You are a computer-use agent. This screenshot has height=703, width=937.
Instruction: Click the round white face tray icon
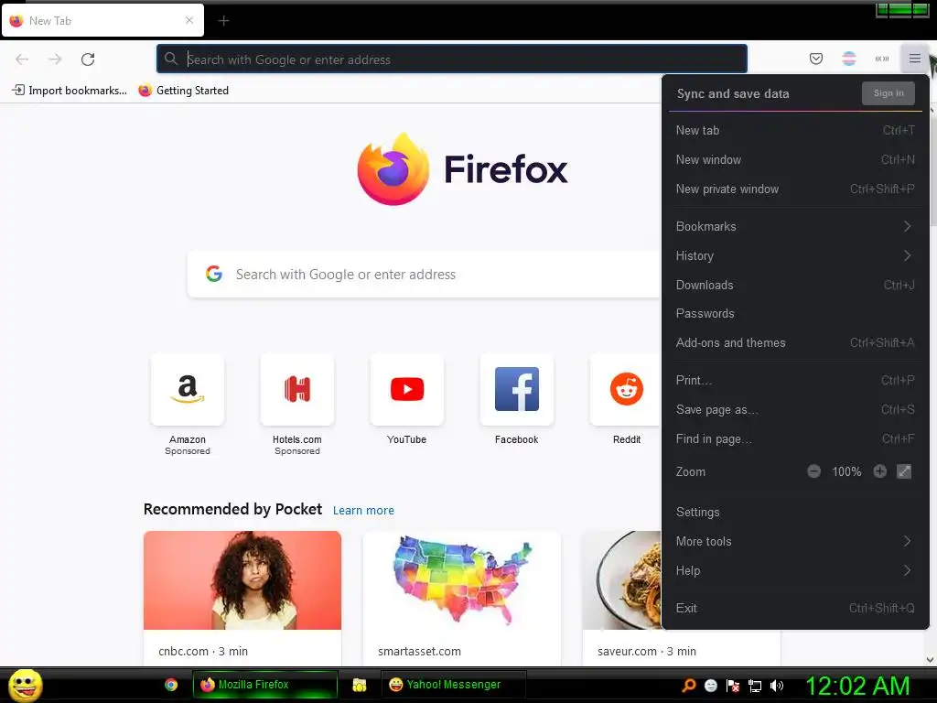710,686
